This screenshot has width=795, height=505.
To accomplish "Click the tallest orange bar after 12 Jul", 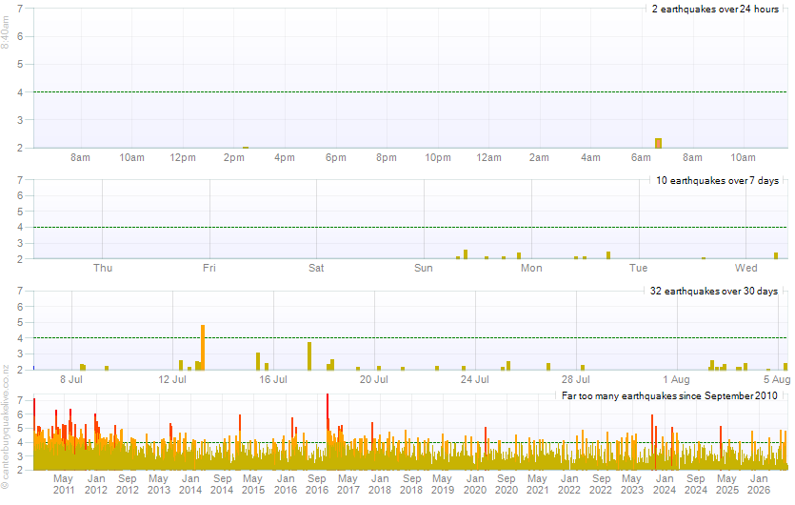I will click(x=203, y=347).
